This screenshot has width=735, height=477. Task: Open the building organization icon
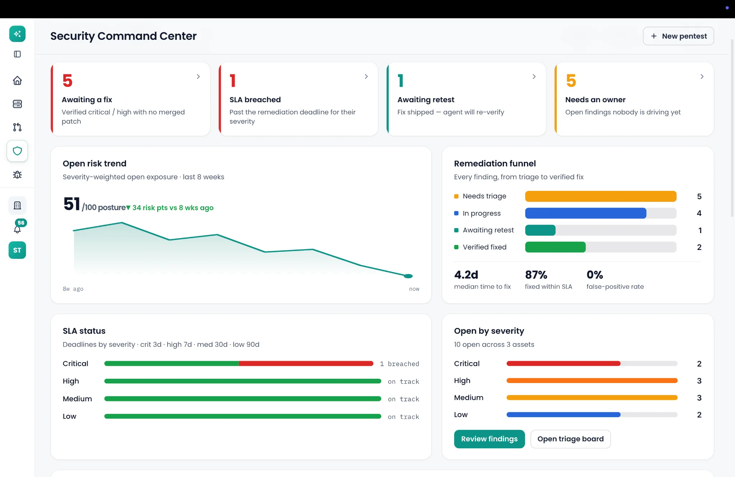point(17,206)
